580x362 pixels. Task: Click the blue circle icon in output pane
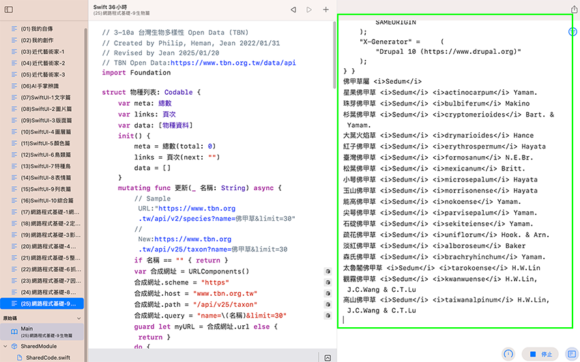[573, 32]
